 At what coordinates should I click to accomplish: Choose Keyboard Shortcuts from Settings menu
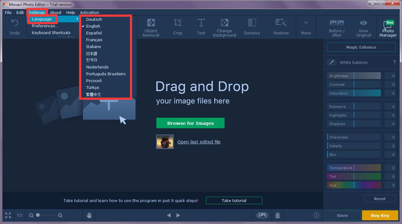coord(51,33)
